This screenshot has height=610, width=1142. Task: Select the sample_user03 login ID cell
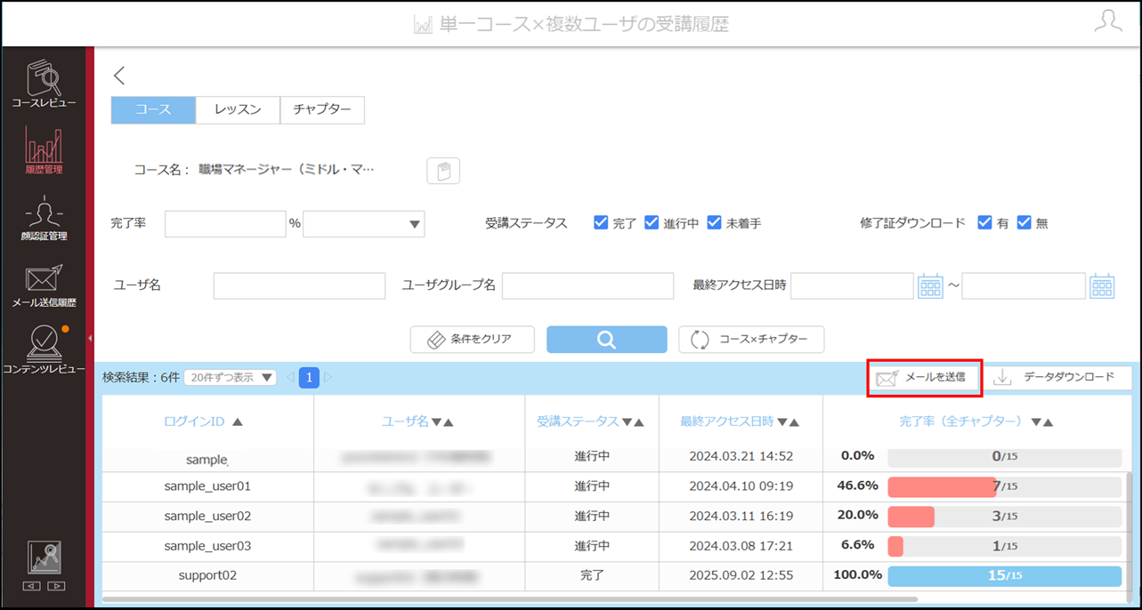207,546
